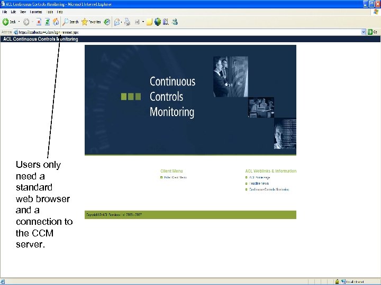Click the address bar URL field
The width and height of the screenshot is (381, 285).
189,32
